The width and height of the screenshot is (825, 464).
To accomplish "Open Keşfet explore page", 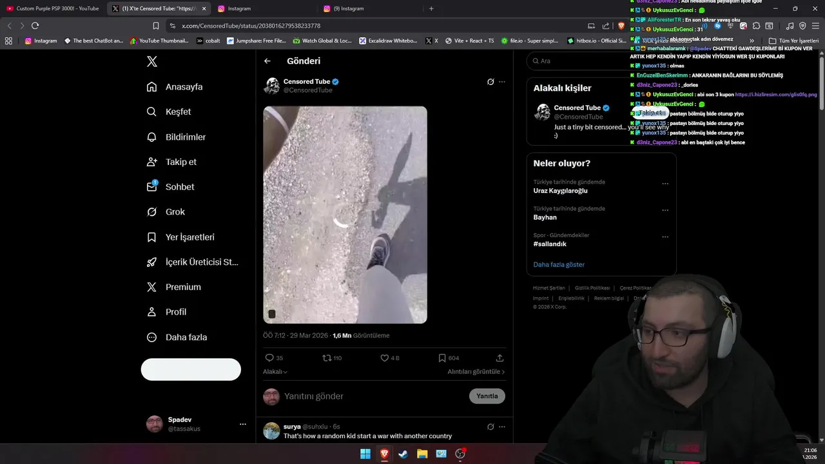I will [x=169, y=111].
